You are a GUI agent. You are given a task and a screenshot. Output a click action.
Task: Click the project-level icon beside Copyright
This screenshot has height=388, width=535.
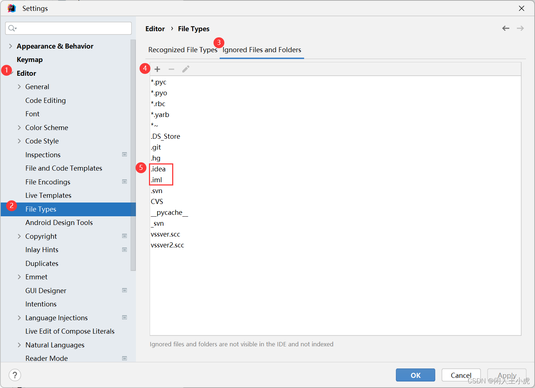(x=125, y=236)
